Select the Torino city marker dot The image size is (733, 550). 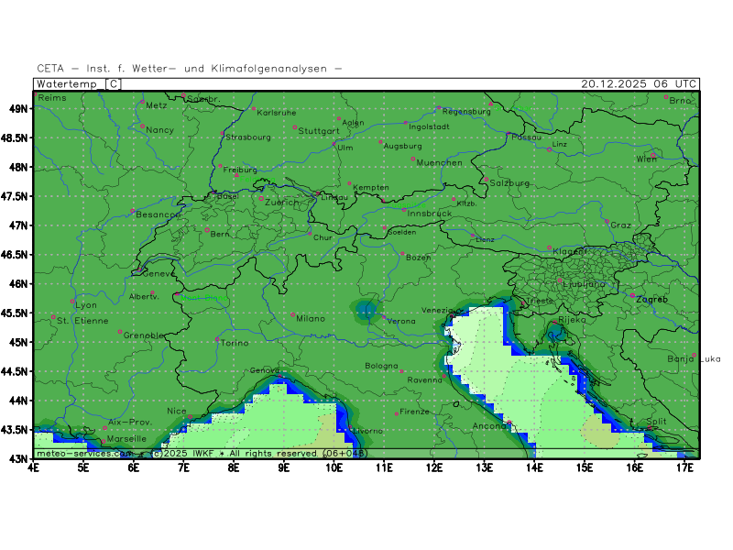(x=217, y=339)
